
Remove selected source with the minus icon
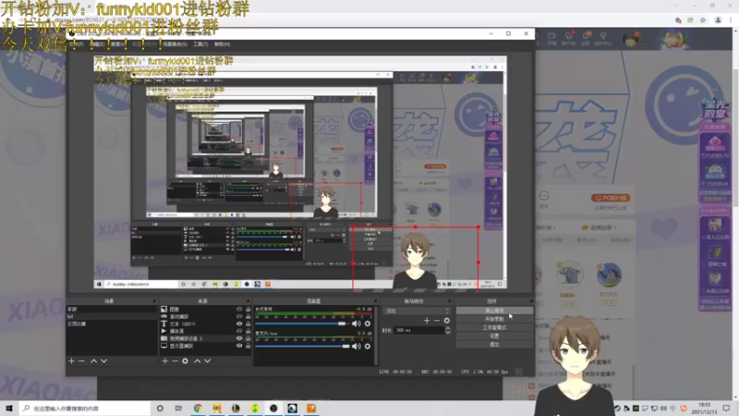175,361
